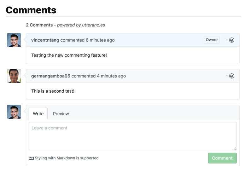Open the germangamboa95 username link
The height and width of the screenshot is (172, 245).
[x=51, y=76]
